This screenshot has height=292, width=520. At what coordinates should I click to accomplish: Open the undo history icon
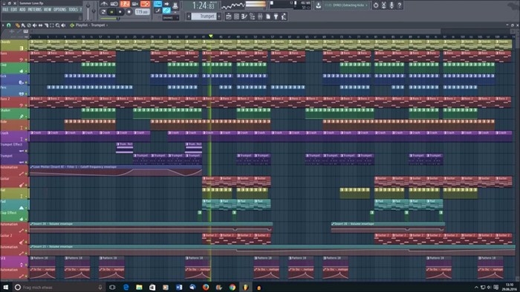376,5
